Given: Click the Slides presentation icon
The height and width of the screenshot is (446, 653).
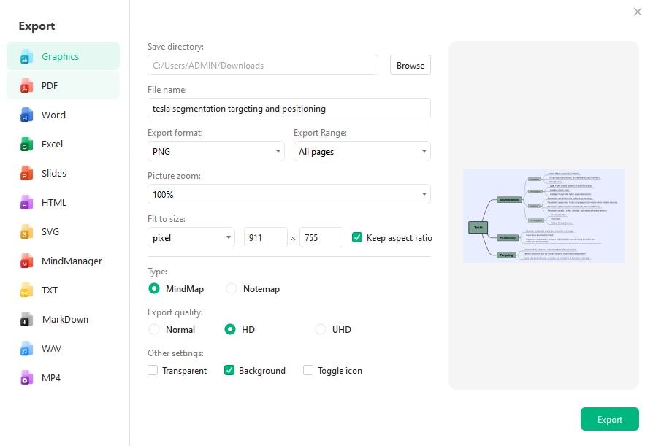Looking at the screenshot, I should [26, 174].
